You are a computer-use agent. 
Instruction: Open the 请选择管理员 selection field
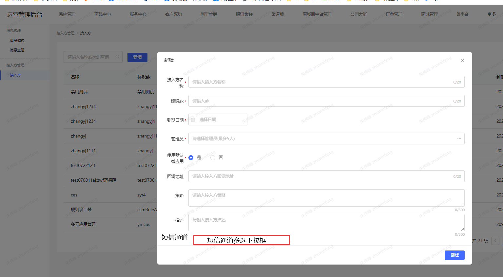click(326, 138)
